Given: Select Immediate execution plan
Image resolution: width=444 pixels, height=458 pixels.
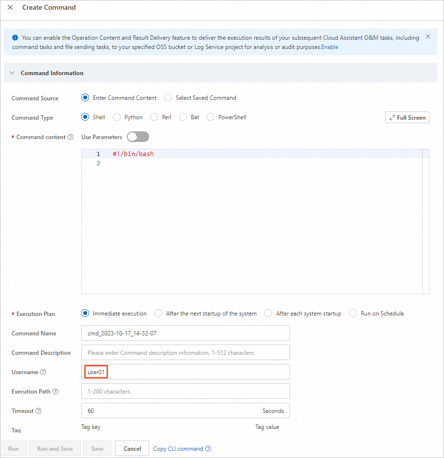Looking at the screenshot, I should (85, 314).
